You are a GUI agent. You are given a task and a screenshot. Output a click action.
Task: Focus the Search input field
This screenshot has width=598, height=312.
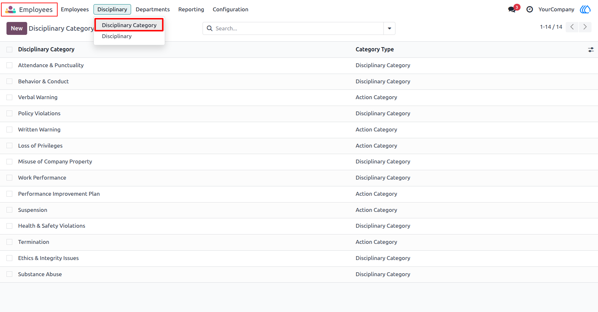pyautogui.click(x=298, y=28)
